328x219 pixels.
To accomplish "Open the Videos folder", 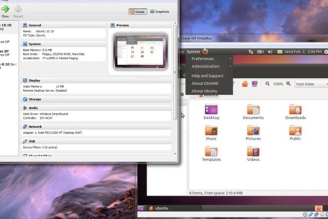I will pyautogui.click(x=253, y=154).
